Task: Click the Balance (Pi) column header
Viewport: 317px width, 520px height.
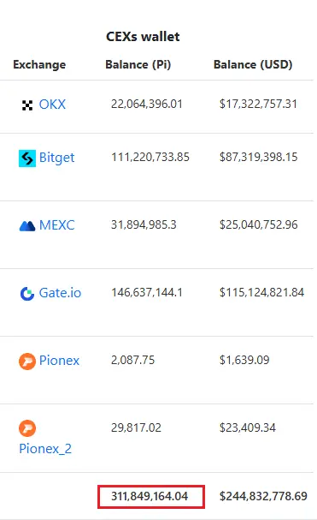Action: tap(138, 64)
